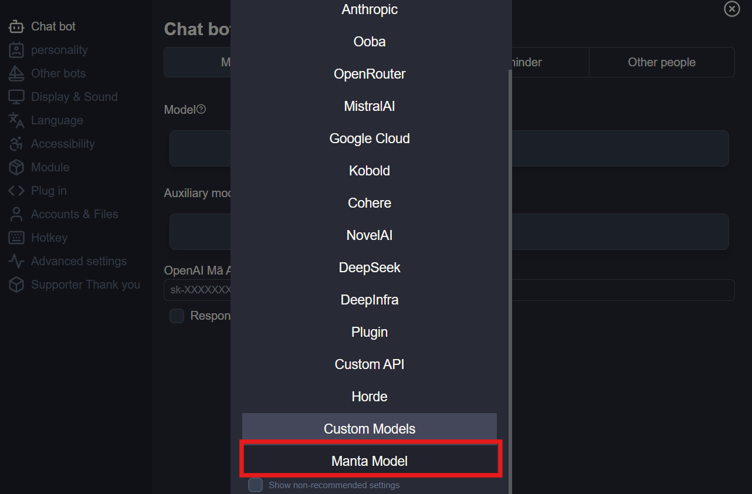The width and height of the screenshot is (752, 494).
Task: Click the OpenAI API key input field
Action: pos(622,290)
